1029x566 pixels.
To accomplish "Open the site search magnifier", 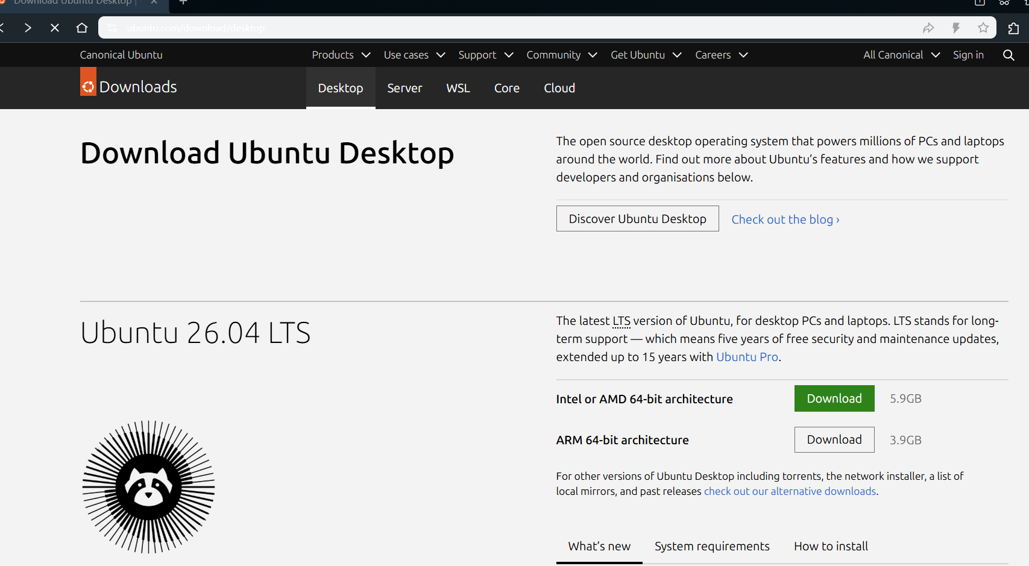I will pyautogui.click(x=1009, y=55).
